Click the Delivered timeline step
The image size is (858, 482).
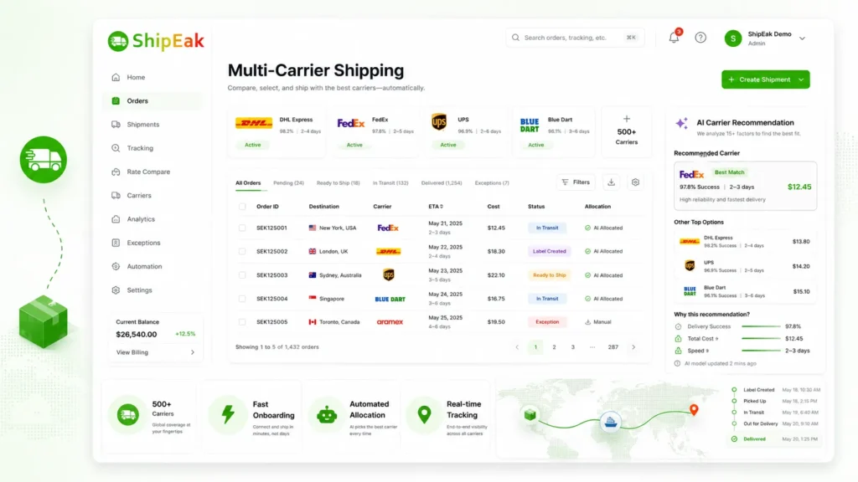[x=775, y=438]
